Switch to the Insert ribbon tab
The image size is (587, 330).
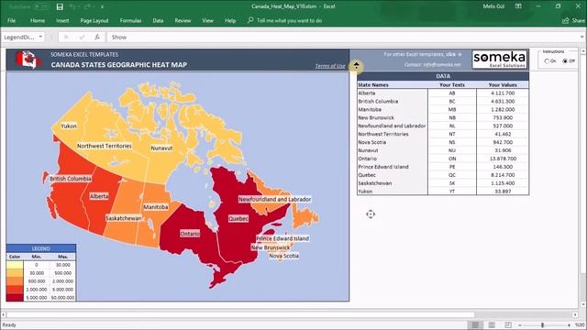coord(62,20)
